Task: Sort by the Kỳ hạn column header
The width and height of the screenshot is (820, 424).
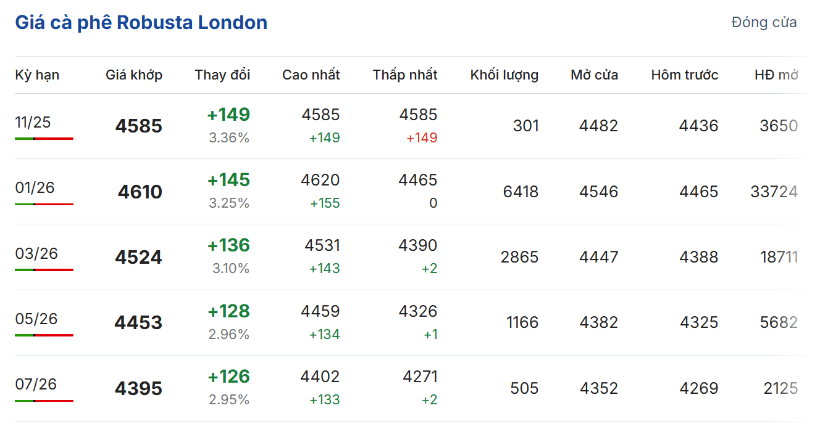Action: [x=37, y=75]
